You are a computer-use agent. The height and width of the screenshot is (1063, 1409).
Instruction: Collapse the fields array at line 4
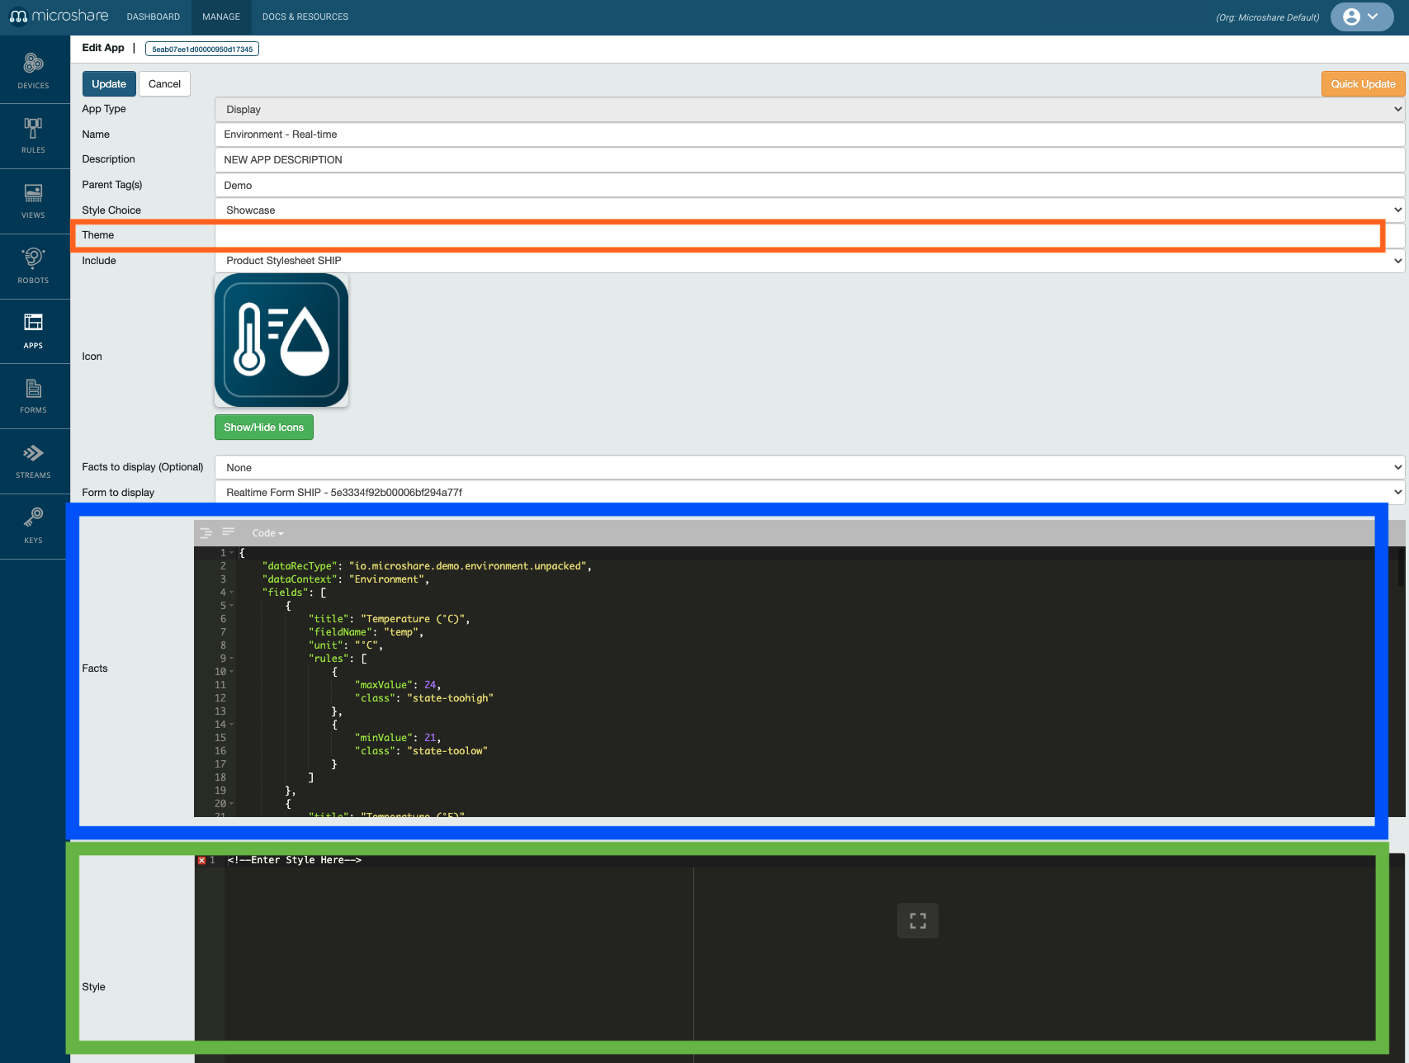tap(232, 593)
